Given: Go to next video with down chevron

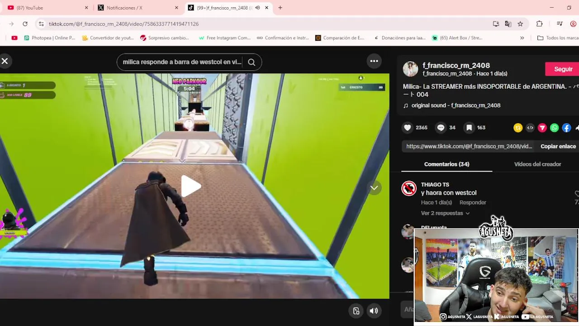Looking at the screenshot, I should click(374, 187).
